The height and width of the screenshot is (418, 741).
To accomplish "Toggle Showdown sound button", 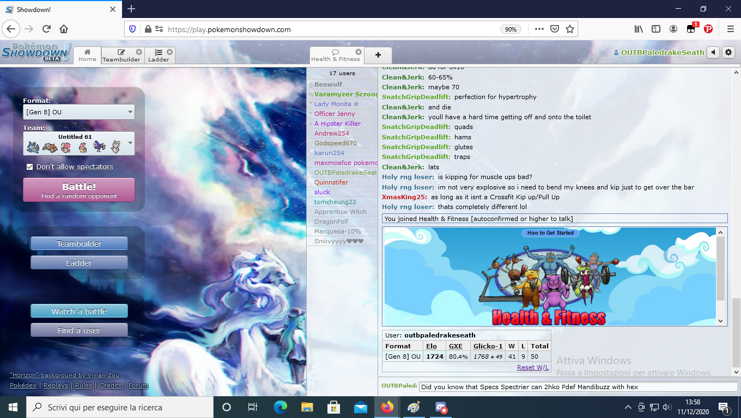I will coord(713,52).
